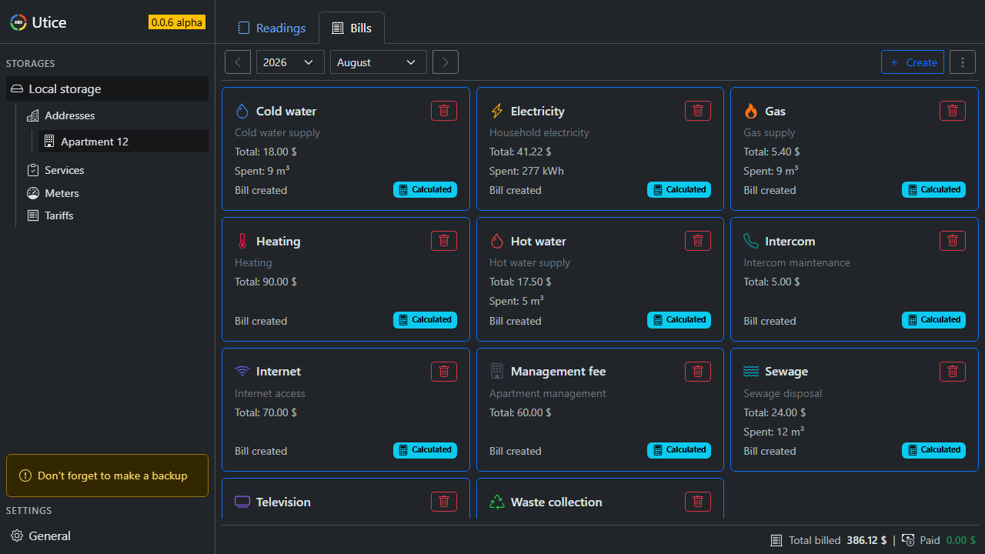Delete the Gas bill
The image size is (985, 554).
tap(953, 111)
